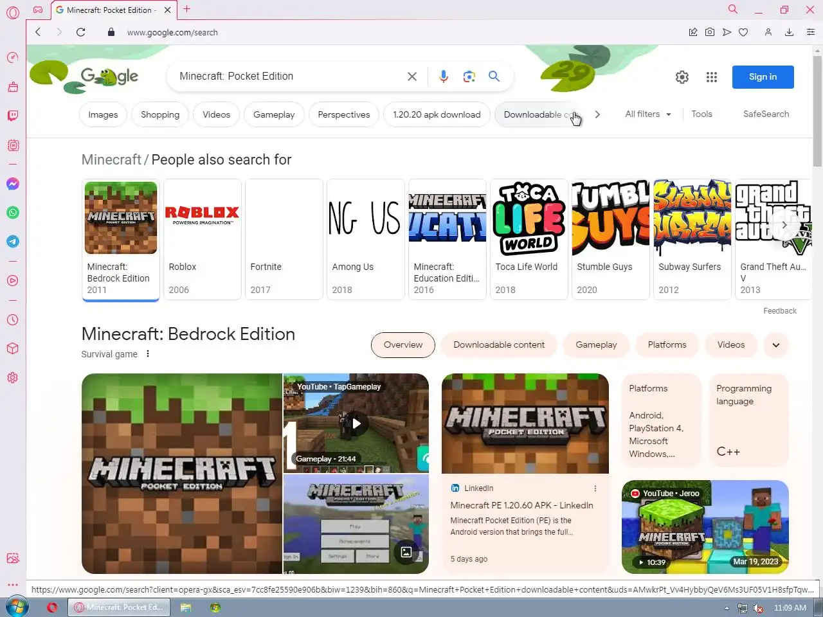Viewport: 823px width, 617px height.
Task: Open Google quick settings gear
Action: 682,77
